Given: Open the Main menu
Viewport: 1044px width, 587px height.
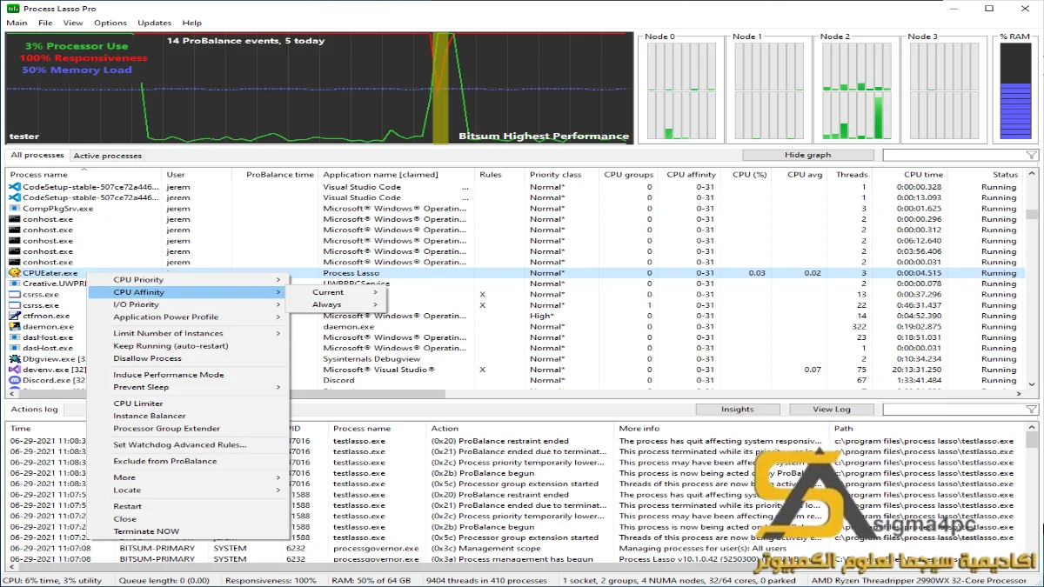Looking at the screenshot, I should tap(17, 23).
